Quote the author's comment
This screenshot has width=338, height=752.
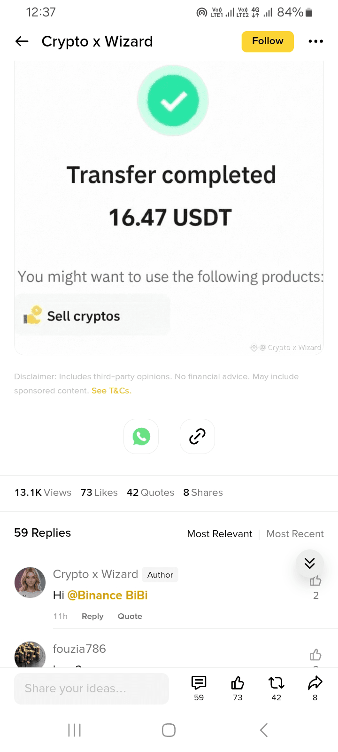coord(130,616)
